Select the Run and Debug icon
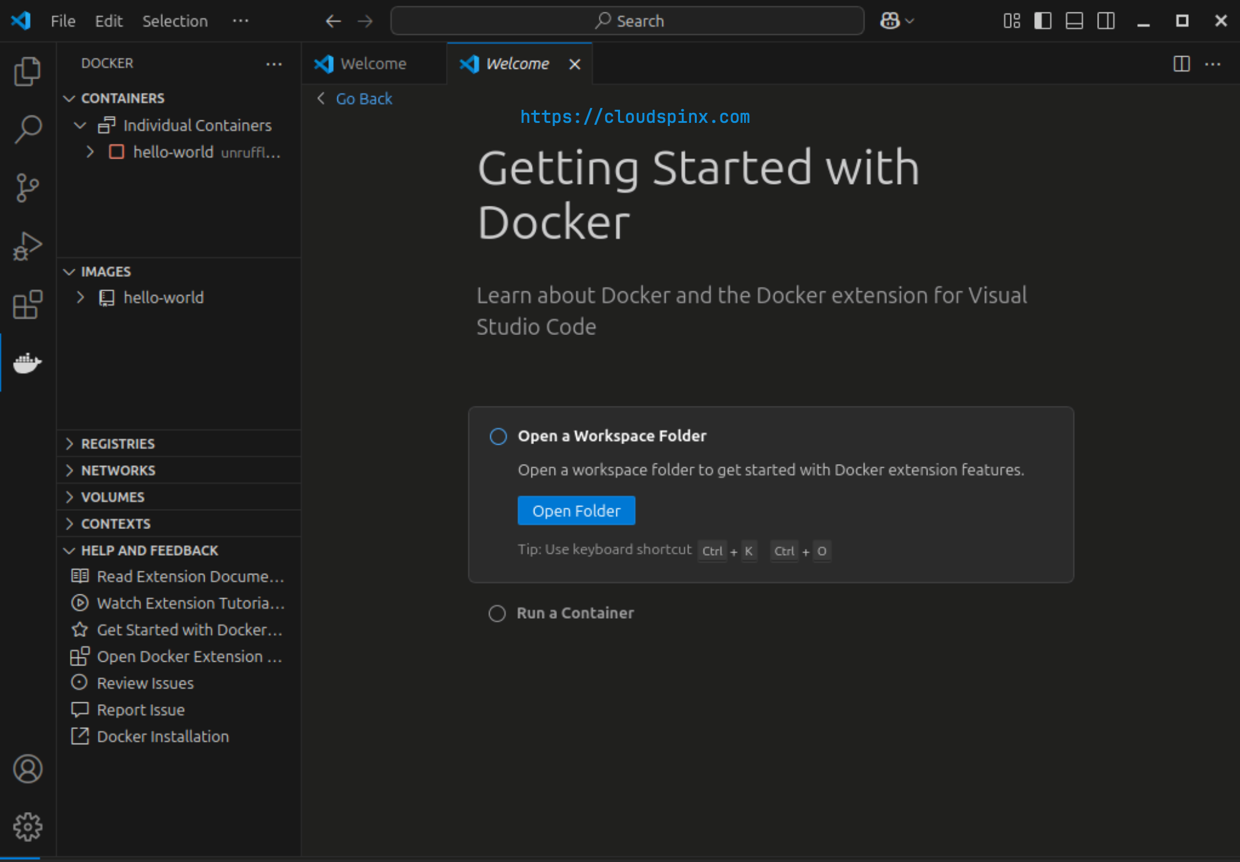This screenshot has width=1240, height=862. [x=27, y=246]
